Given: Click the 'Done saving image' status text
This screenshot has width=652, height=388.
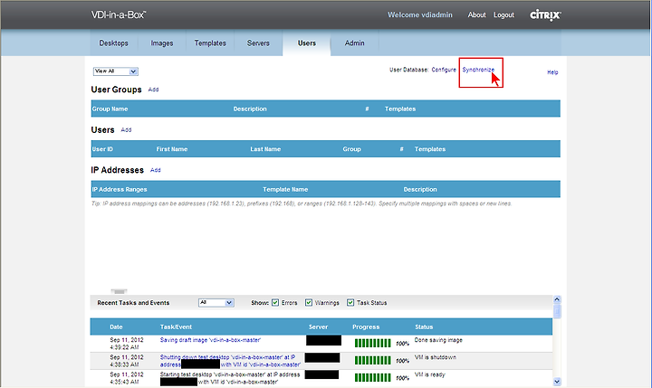Looking at the screenshot, I should pyautogui.click(x=438, y=340).
